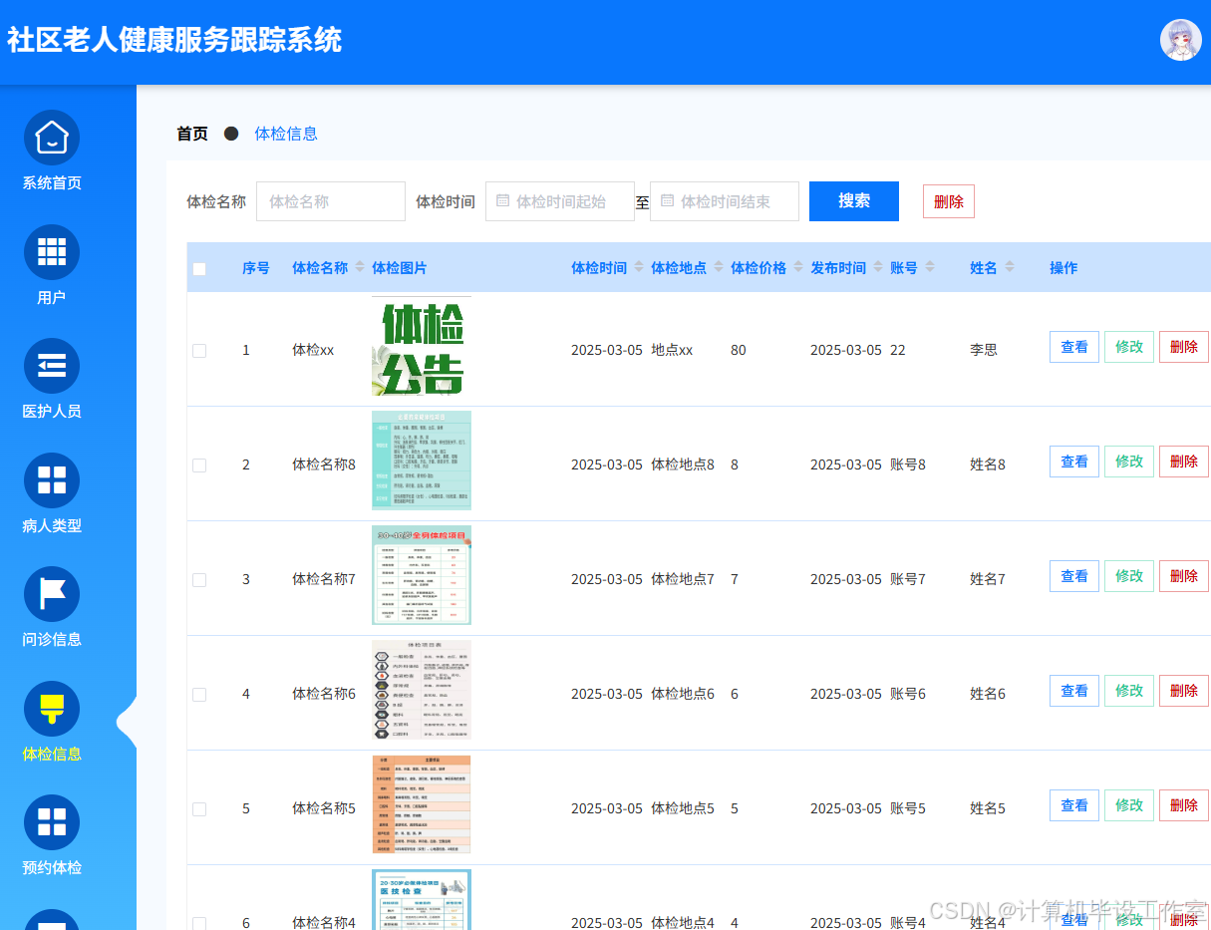Viewport: 1211px width, 930px height.
Task: Open the 医护人员 sidebar icon
Action: point(52,366)
